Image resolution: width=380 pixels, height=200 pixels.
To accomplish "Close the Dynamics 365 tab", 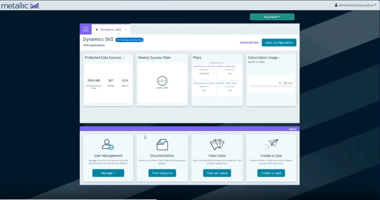I will (x=125, y=30).
